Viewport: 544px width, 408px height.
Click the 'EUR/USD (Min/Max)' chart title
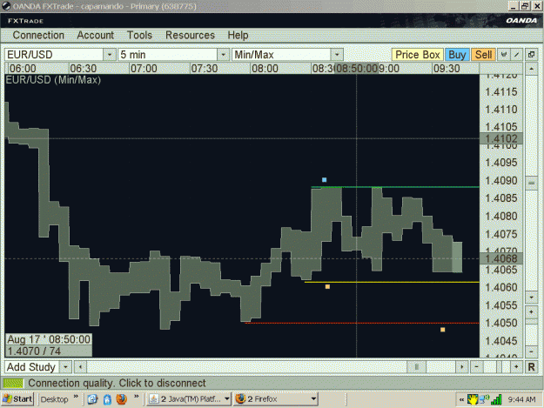tap(53, 80)
